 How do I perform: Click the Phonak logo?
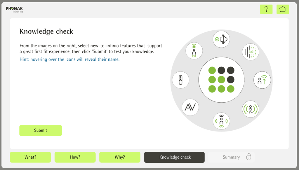click(x=14, y=10)
